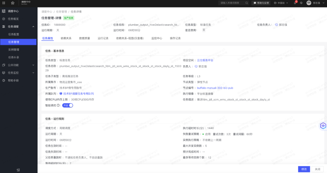Viewport: 327px width, 173px height.
Task: Open the apps grid menu icon
Action: coord(4,3)
